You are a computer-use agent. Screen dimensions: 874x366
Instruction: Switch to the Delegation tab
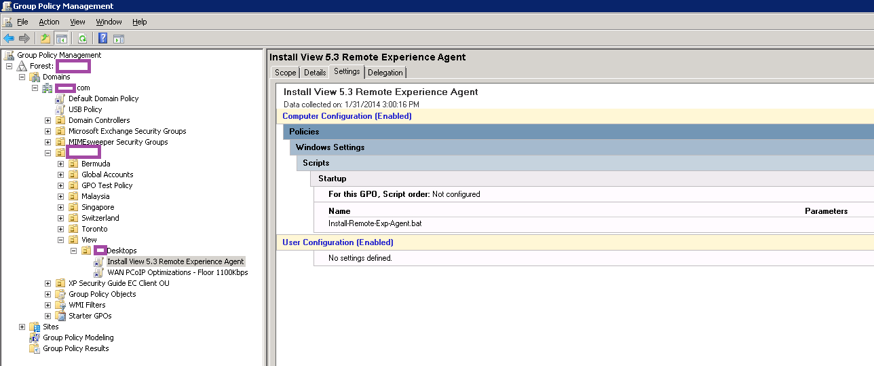[x=385, y=73]
